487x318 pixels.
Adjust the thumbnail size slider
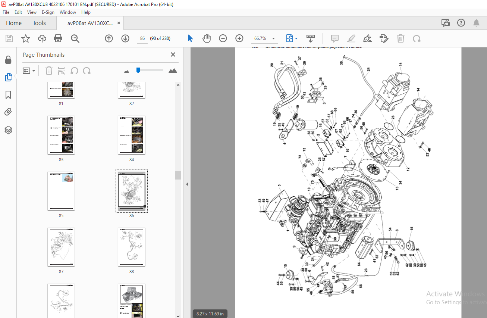[138, 70]
